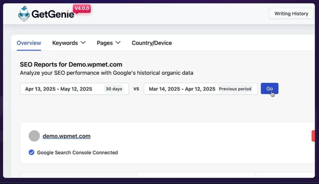This screenshot has width=319, height=184.
Task: Open the Apr 13 - May 12 date range picker
Action: coord(74,89)
